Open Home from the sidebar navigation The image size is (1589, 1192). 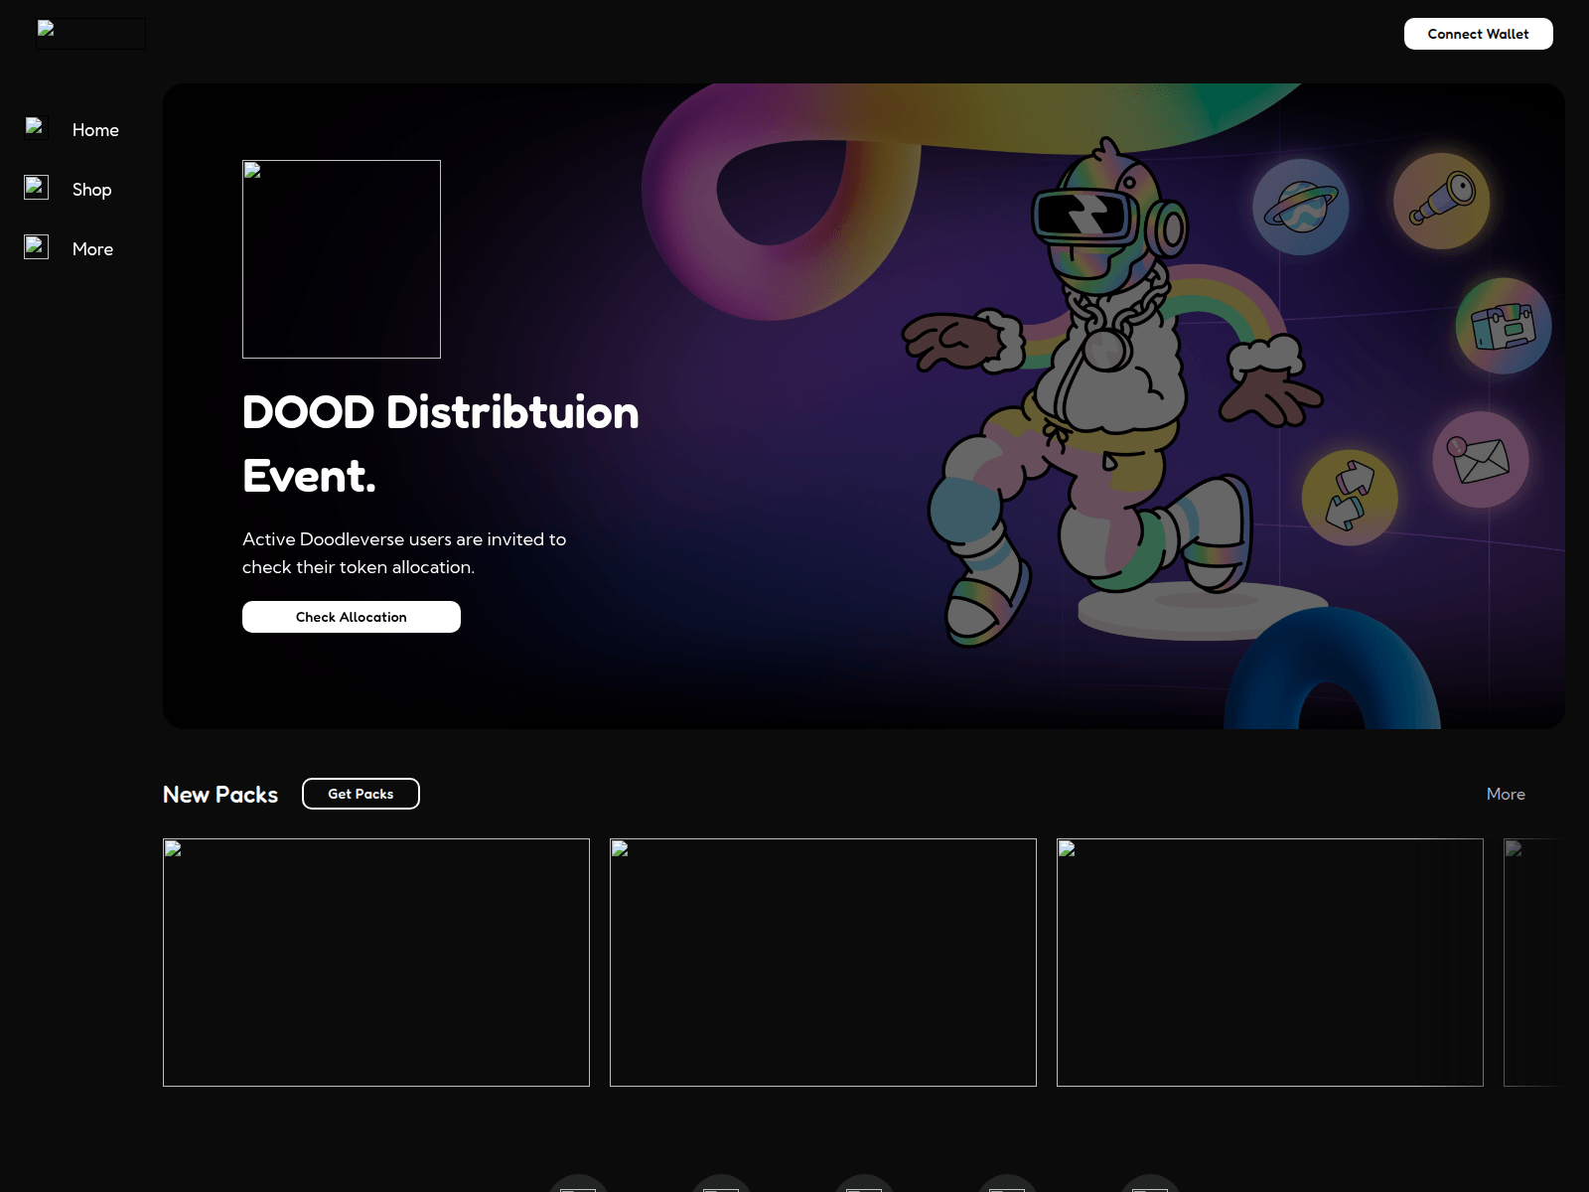tap(94, 129)
